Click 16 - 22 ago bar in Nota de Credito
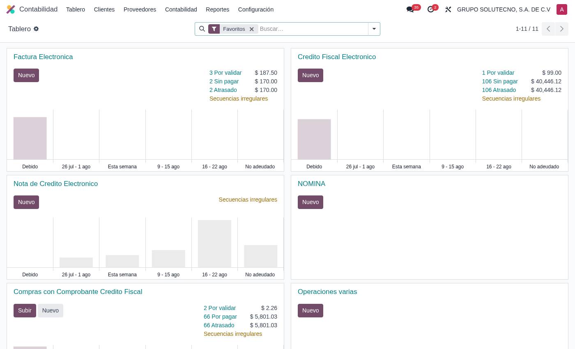The height and width of the screenshot is (349, 575). tap(214, 243)
